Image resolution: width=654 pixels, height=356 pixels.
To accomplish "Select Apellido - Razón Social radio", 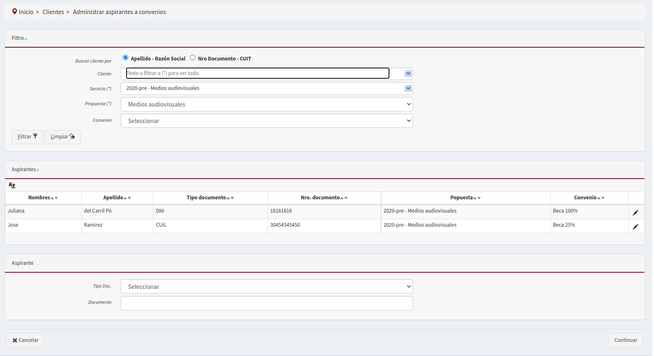I will pyautogui.click(x=125, y=58).
